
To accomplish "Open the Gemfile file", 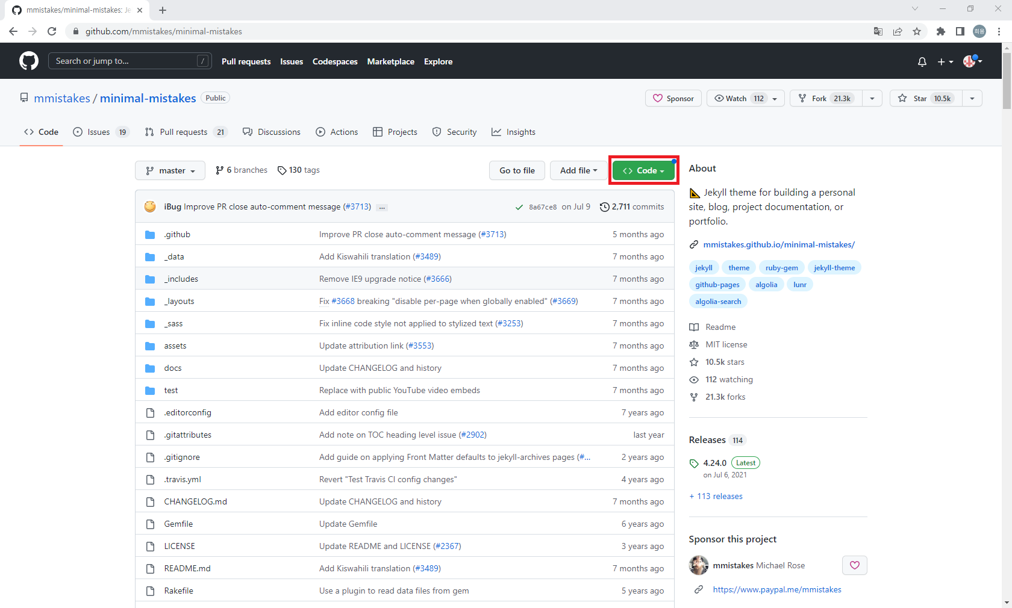I will tap(178, 524).
